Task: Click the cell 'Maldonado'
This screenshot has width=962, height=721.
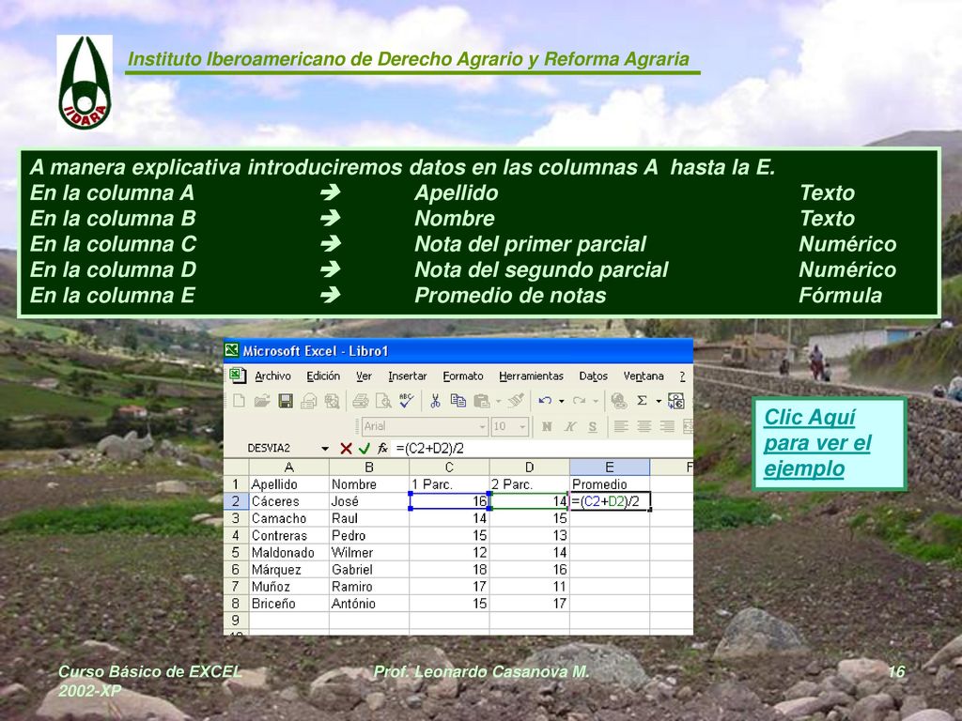Action: click(289, 552)
